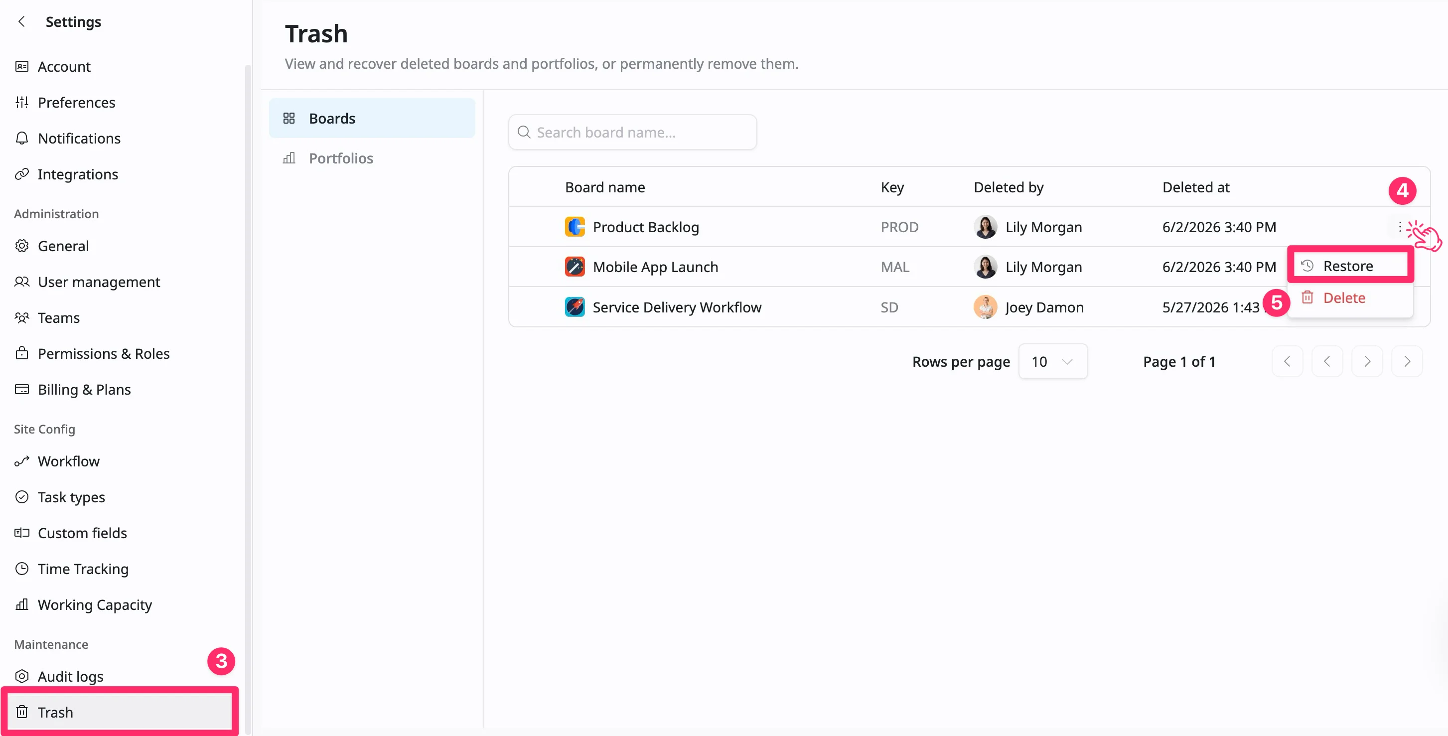Image resolution: width=1448 pixels, height=736 pixels.
Task: Click the Product Backlog board icon
Action: pos(575,227)
